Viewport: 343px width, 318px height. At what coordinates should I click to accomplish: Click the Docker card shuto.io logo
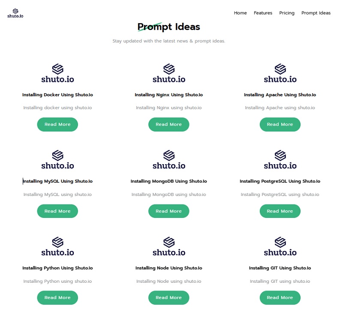(57, 73)
